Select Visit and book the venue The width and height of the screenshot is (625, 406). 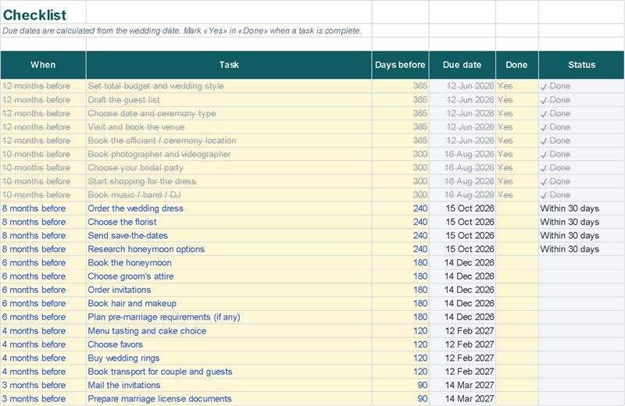[229, 126]
